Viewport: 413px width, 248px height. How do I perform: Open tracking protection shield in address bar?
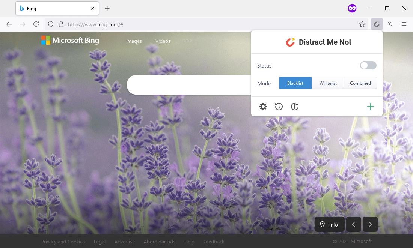(x=50, y=24)
